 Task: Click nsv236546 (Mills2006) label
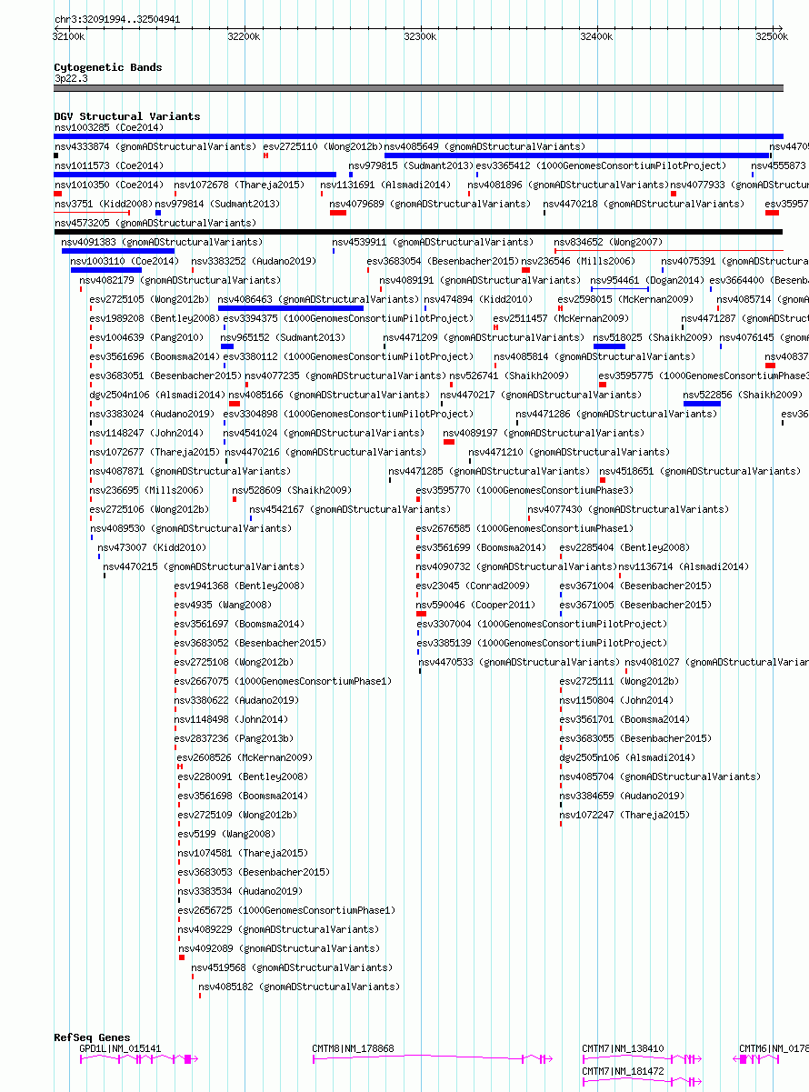point(578,261)
